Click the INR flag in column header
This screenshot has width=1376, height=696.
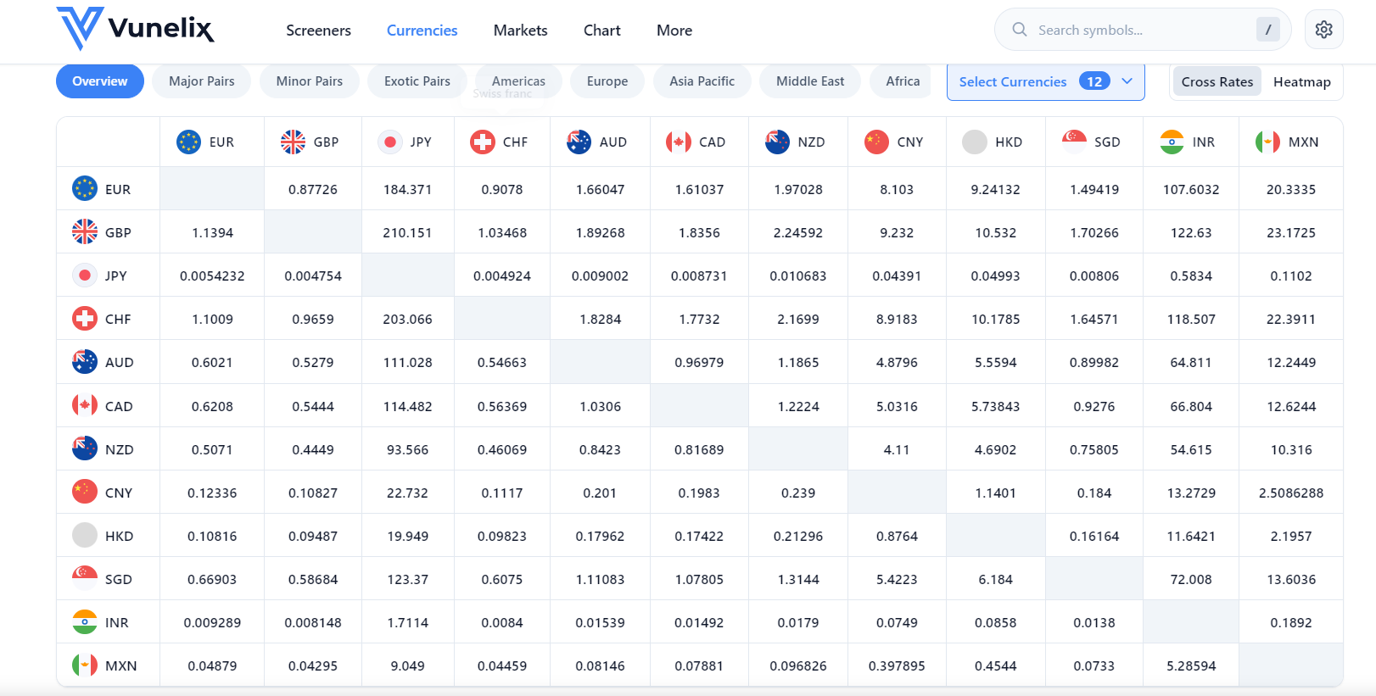[1172, 142]
